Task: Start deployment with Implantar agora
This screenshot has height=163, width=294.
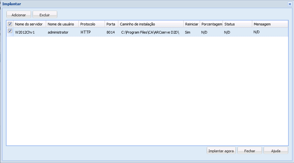Action: [x=221, y=151]
